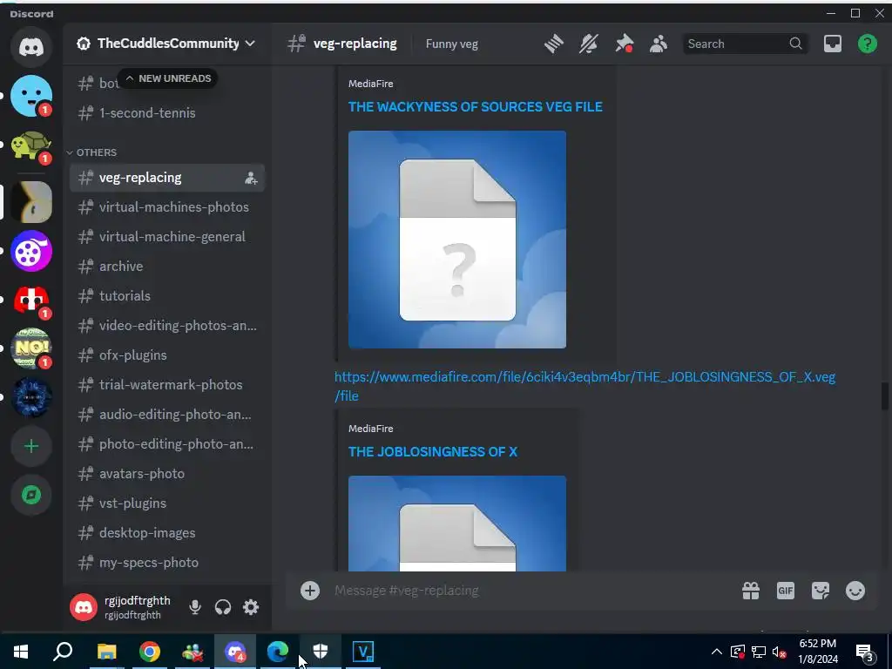Click the WACKYNESS embed file thumbnail
Viewport: 892px width, 669px height.
tap(456, 240)
